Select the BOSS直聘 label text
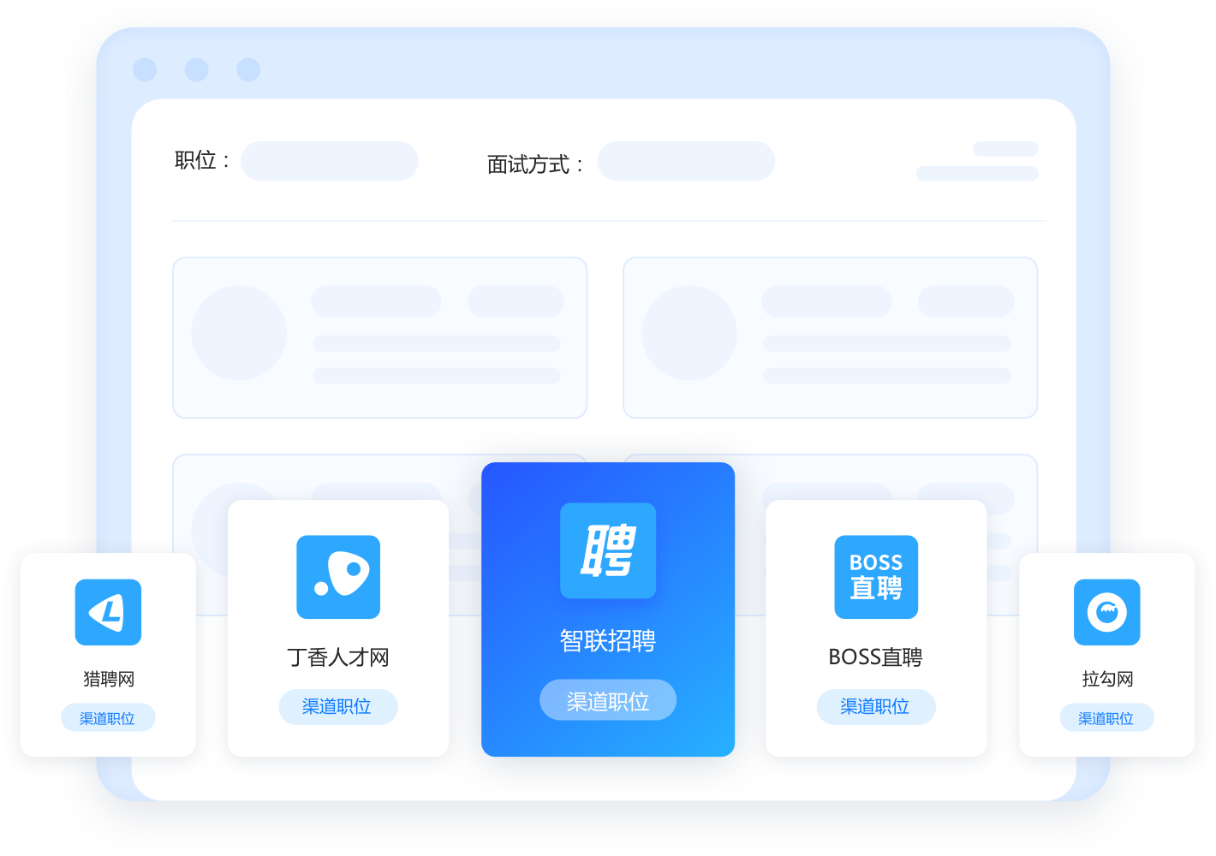 [875, 657]
